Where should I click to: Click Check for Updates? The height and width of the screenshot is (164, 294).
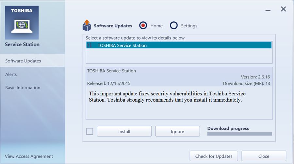click(214, 156)
